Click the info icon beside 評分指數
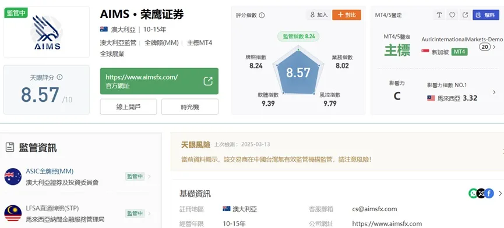504x228 pixels. coord(262,15)
